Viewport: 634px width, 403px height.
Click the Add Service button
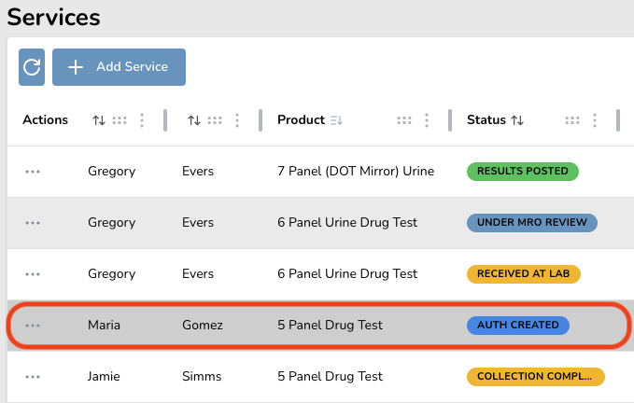(x=119, y=67)
